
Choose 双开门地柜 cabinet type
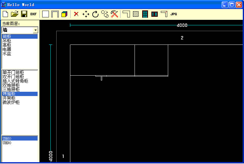tap(20, 77)
